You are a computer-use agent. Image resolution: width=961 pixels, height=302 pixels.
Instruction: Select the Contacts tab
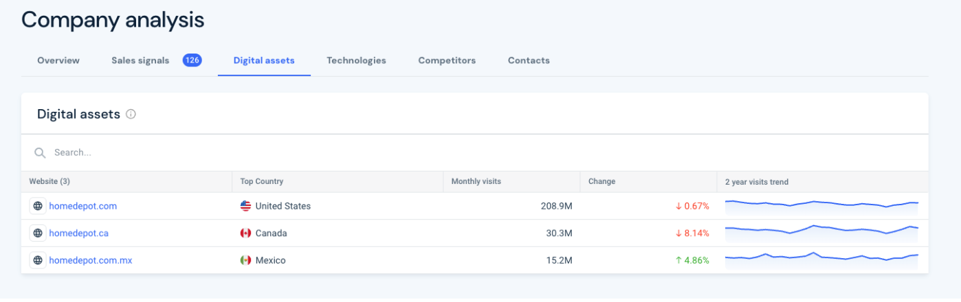coord(529,60)
